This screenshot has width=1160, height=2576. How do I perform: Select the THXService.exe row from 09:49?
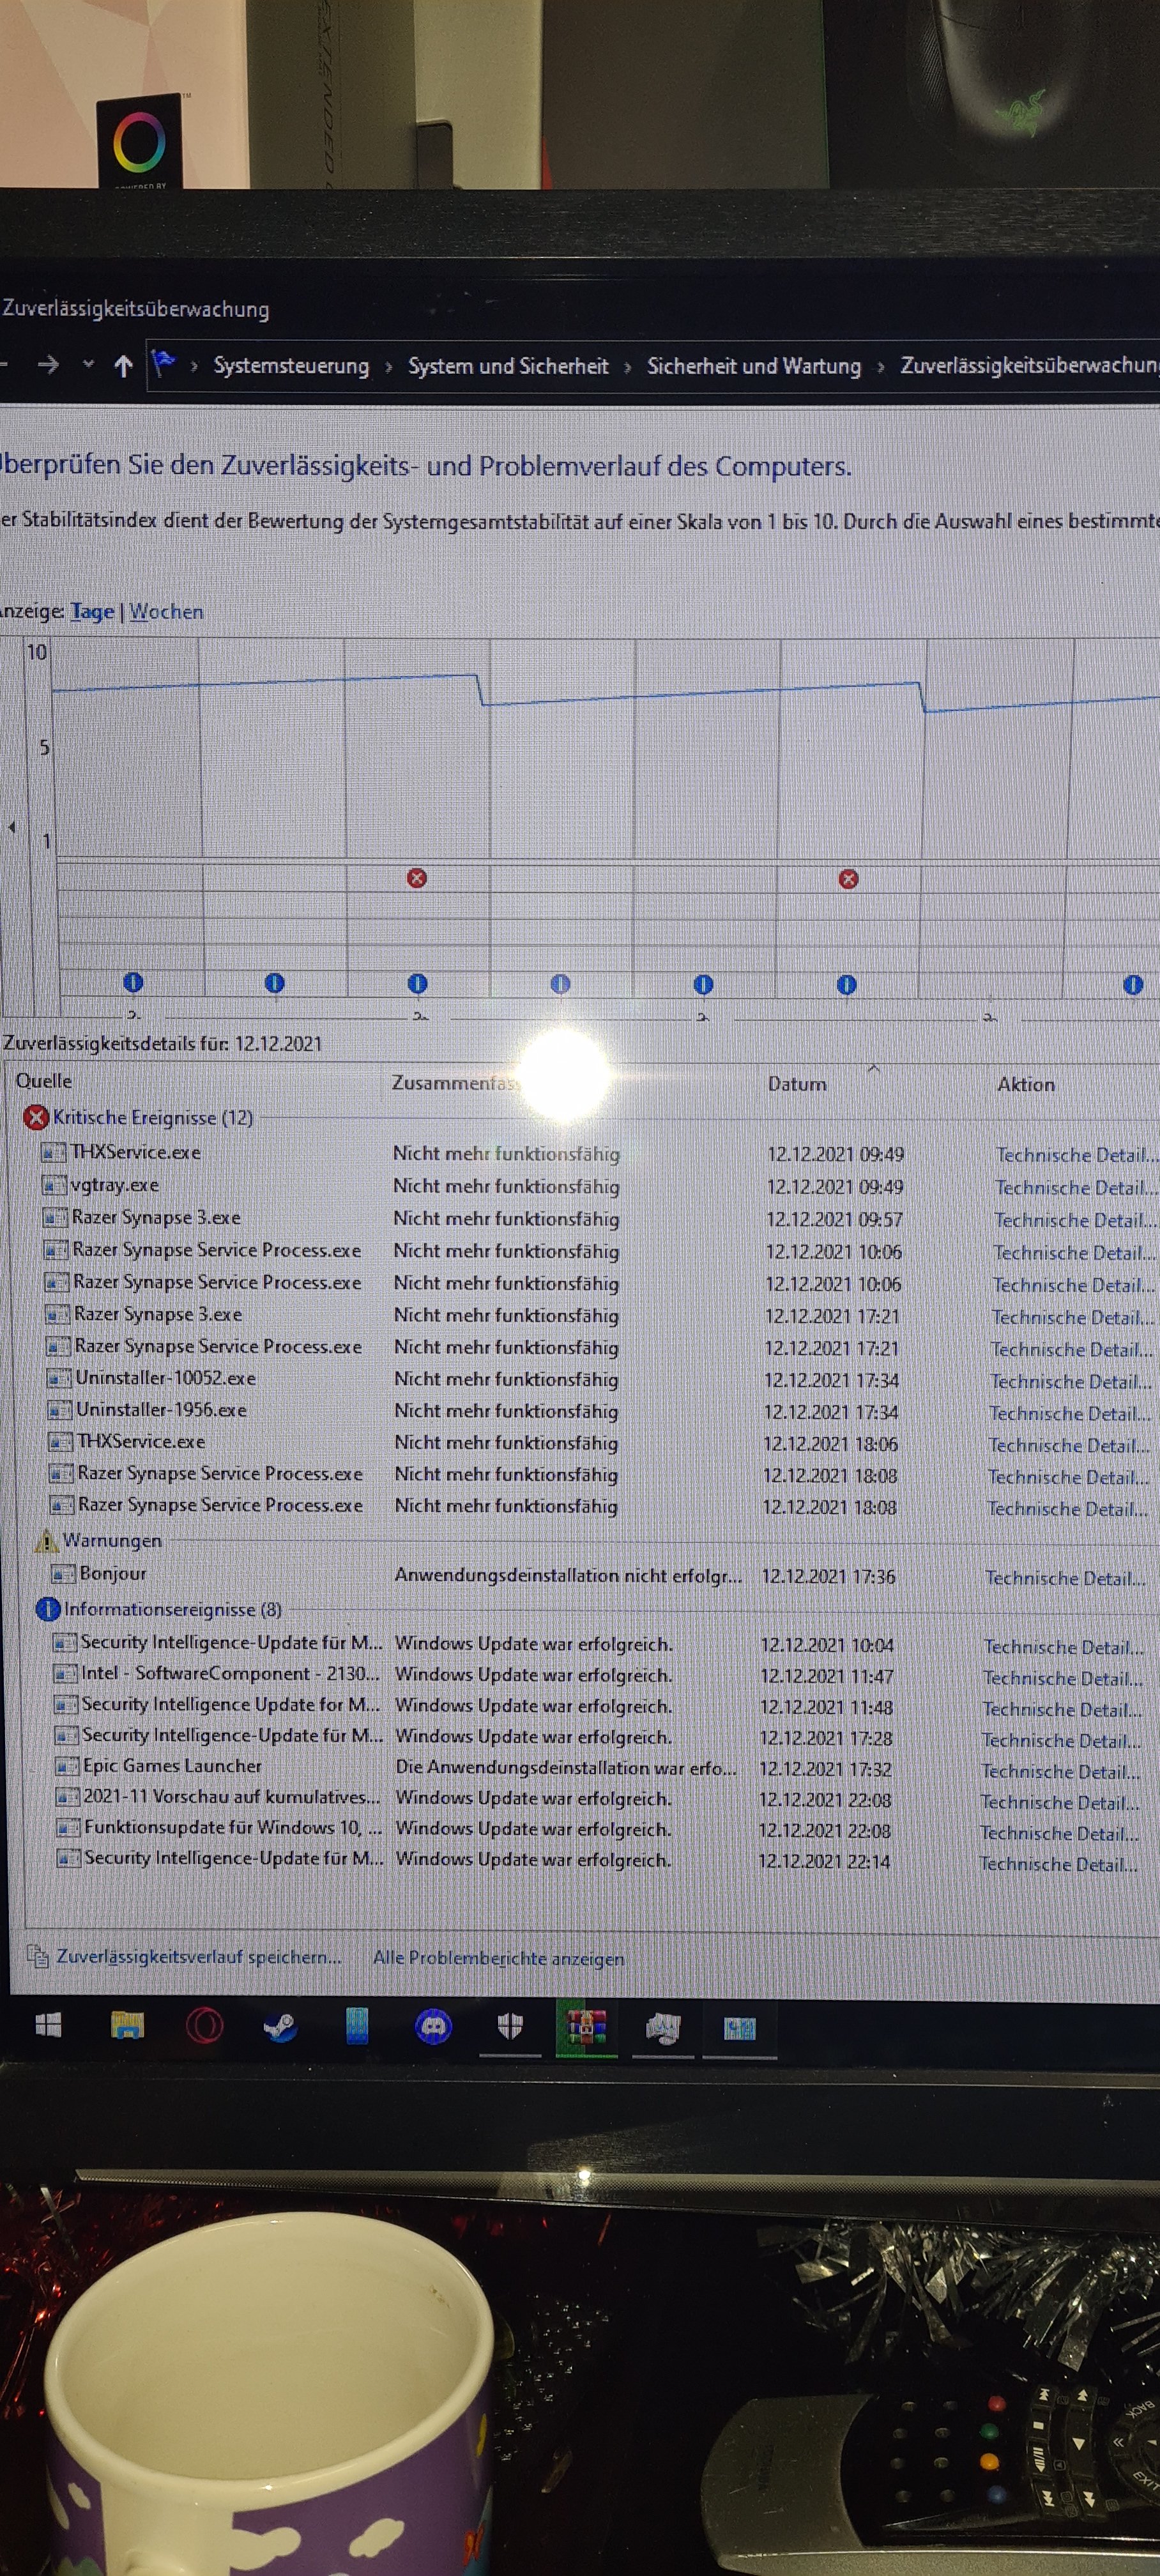599,1153
